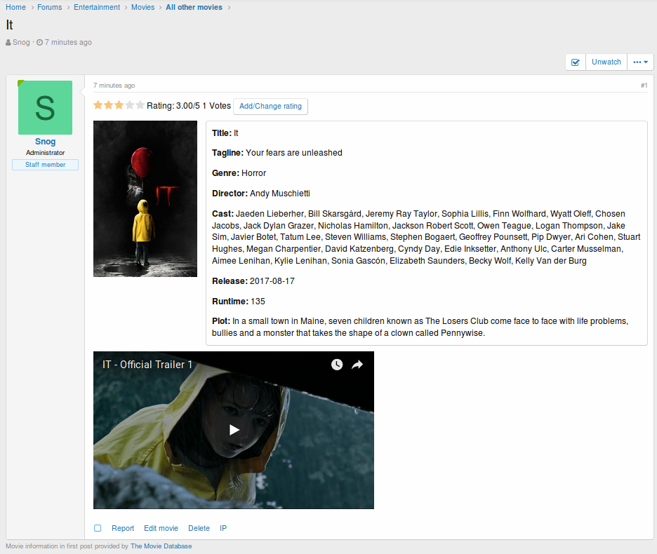Screen dimensions: 657x554
Task: Open the more options ellipsis dropdown
Action: [x=640, y=62]
